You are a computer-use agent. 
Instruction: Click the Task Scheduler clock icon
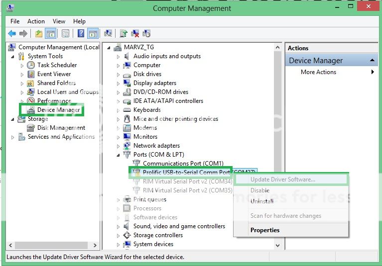[31, 65]
